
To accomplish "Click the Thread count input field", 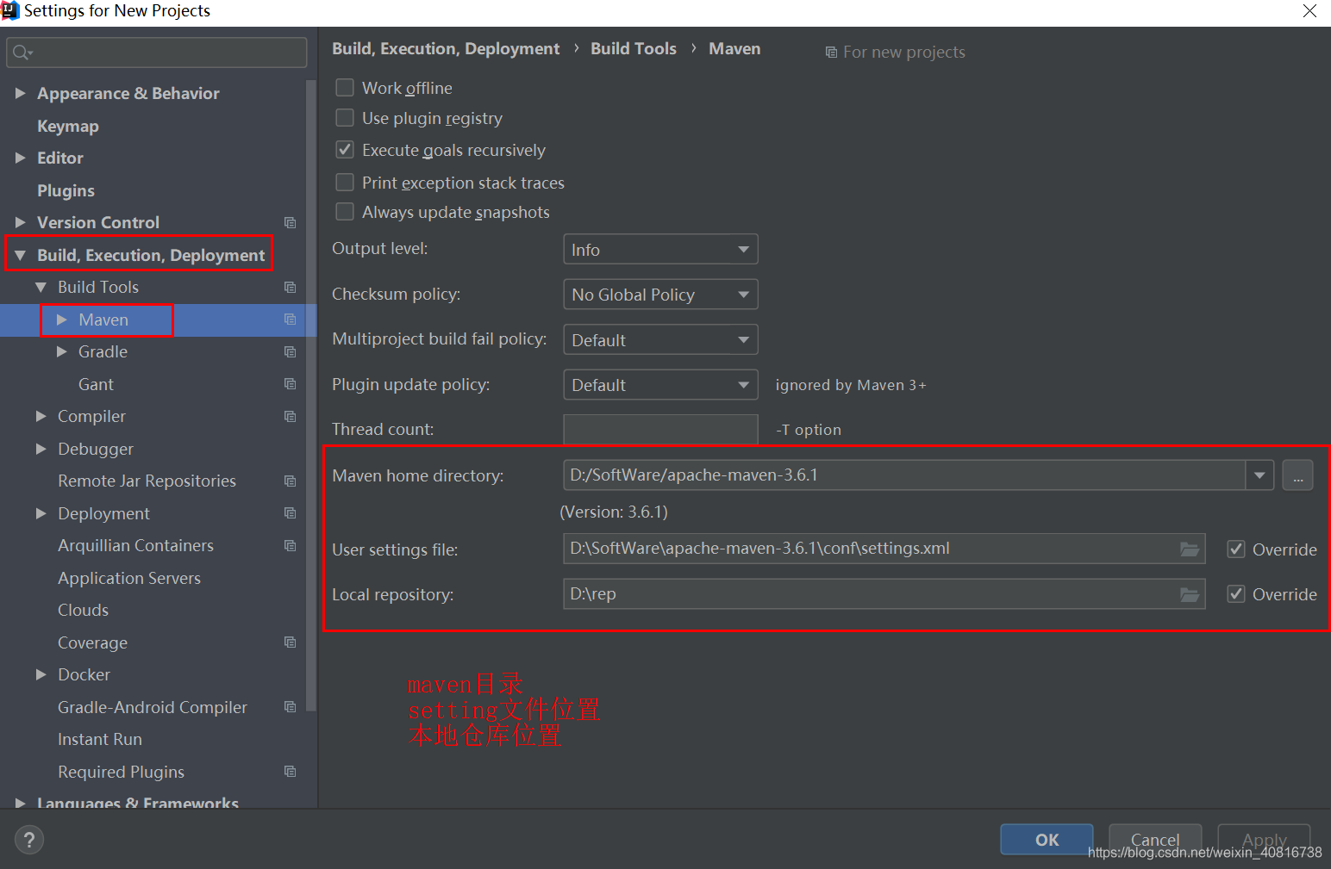I will click(660, 430).
